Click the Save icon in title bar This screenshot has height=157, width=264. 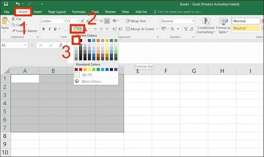click(x=6, y=4)
